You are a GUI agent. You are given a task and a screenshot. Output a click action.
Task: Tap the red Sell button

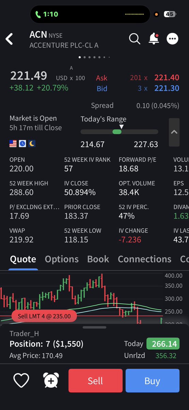tap(96, 381)
